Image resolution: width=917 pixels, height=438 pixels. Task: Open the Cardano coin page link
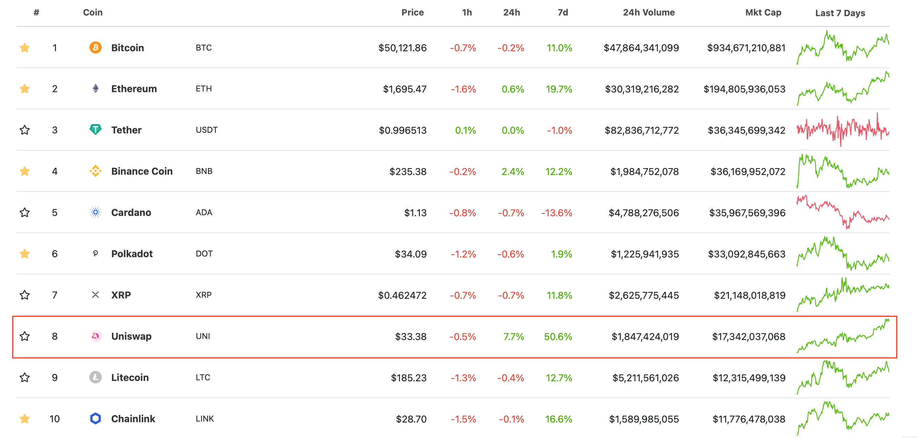point(131,212)
